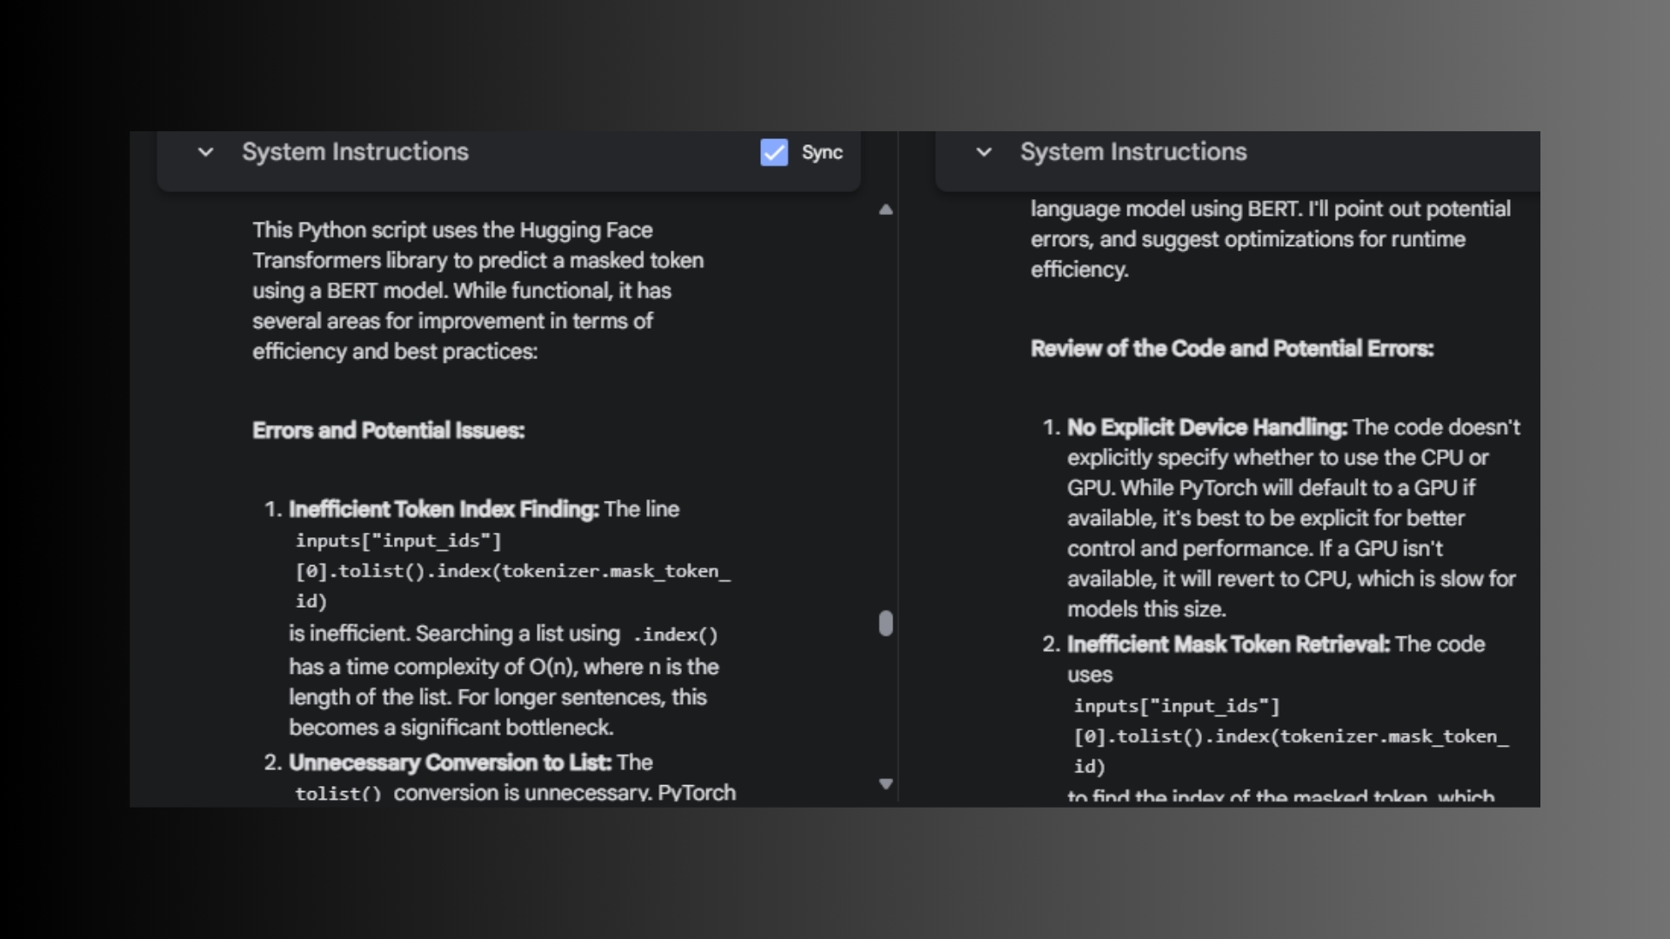Click the scrollbar up arrow
Viewport: 1670px width, 939px height.
tap(885, 210)
